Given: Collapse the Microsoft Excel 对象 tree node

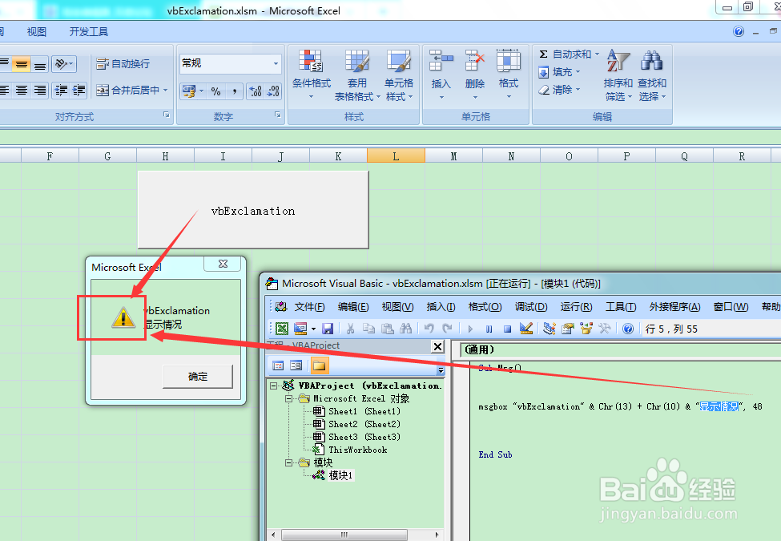Looking at the screenshot, I should click(x=288, y=398).
